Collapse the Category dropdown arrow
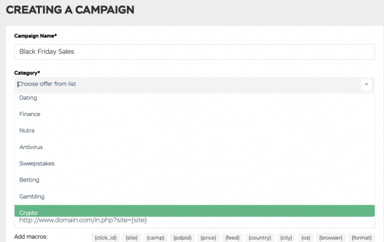Image resolution: width=384 pixels, height=242 pixels. [x=366, y=84]
